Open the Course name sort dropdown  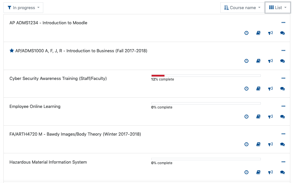click(x=242, y=8)
